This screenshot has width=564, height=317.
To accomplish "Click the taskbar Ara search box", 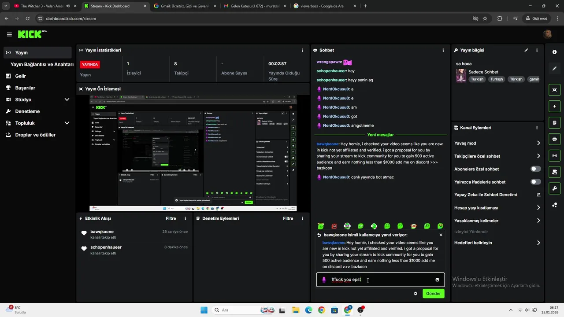I will [x=245, y=310].
